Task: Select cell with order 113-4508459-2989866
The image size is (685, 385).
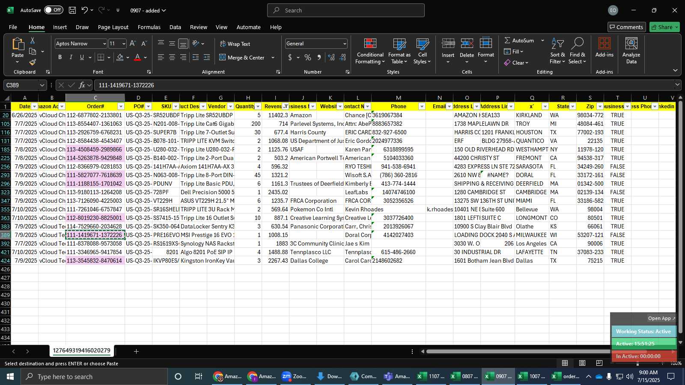Action: coord(95,149)
